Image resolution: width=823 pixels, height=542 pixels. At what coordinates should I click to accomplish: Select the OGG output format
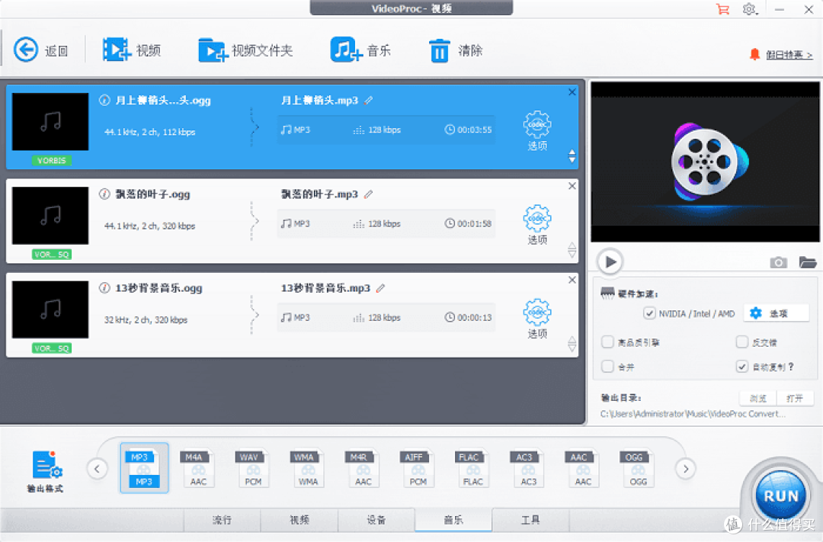tap(638, 468)
